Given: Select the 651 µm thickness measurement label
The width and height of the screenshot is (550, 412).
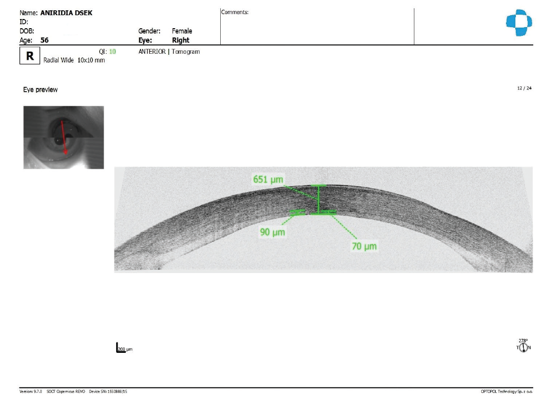Looking at the screenshot, I should click(268, 179).
